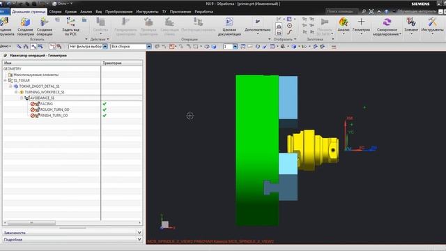
Task: Click Показать 3D ЗвПО icon
Action: pyautogui.click(x=325, y=22)
